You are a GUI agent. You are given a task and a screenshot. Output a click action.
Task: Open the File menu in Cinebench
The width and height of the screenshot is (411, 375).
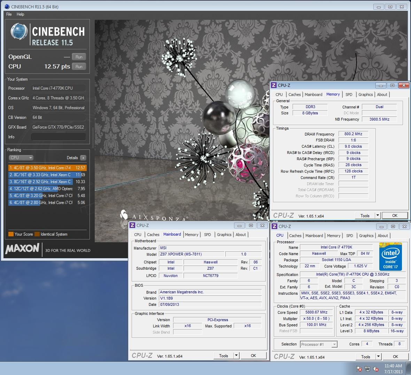[9, 14]
